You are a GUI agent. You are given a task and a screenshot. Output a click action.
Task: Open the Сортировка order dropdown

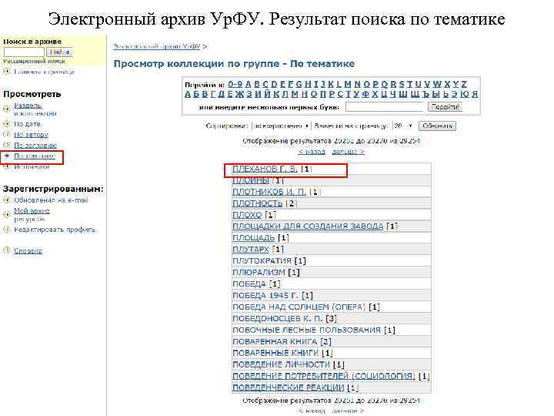[x=282, y=126]
